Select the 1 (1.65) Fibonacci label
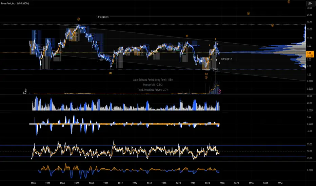Viewport: 316px width, 186px height. tap(215, 69)
